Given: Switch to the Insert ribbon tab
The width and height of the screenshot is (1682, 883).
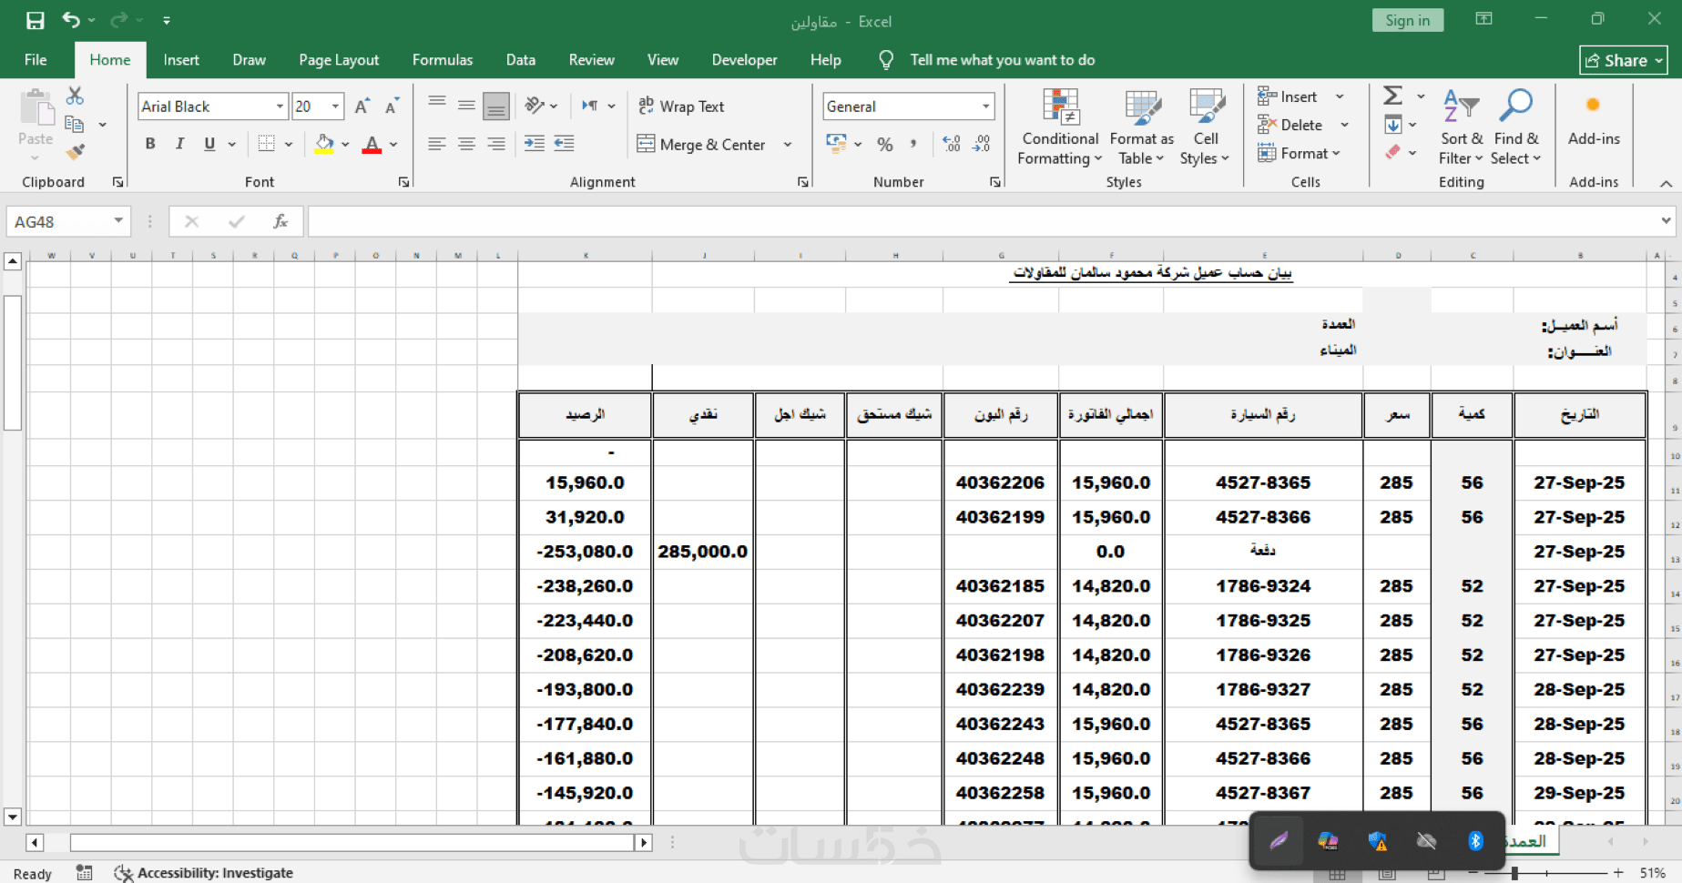Looking at the screenshot, I should click(181, 59).
